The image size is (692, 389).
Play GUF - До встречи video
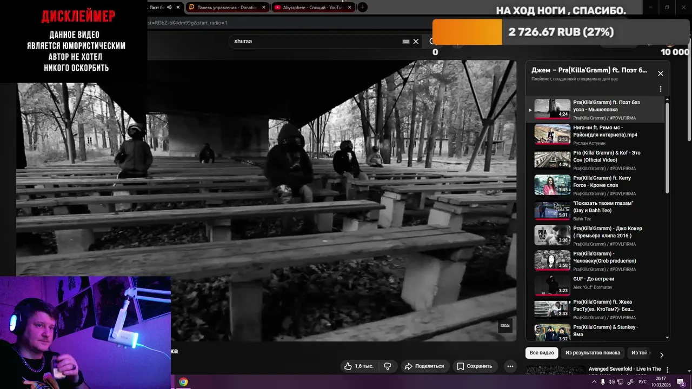[595, 286]
